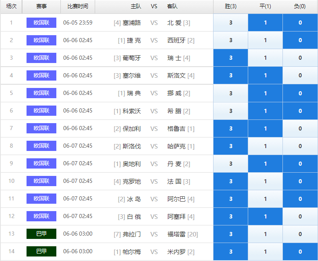
Task: Toggle win (3) for 弗拉门 vs 福塔雷
Action: click(231, 234)
